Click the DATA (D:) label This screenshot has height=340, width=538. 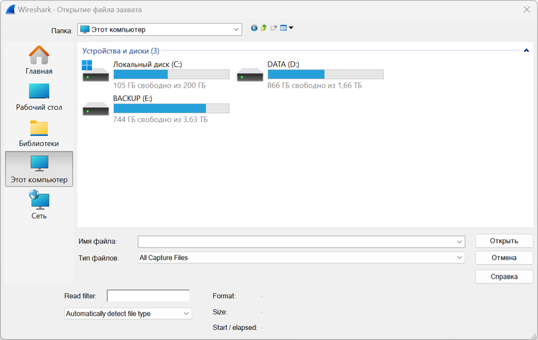[283, 64]
